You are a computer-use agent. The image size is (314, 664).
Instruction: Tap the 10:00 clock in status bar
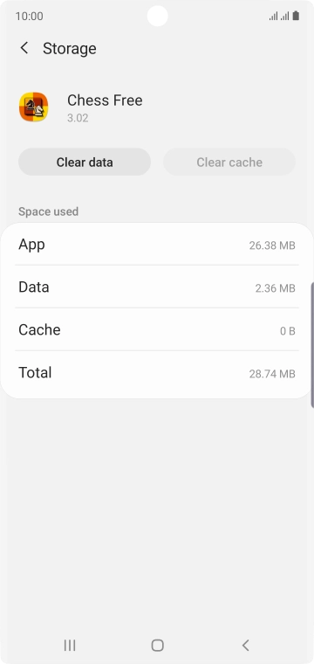click(29, 16)
